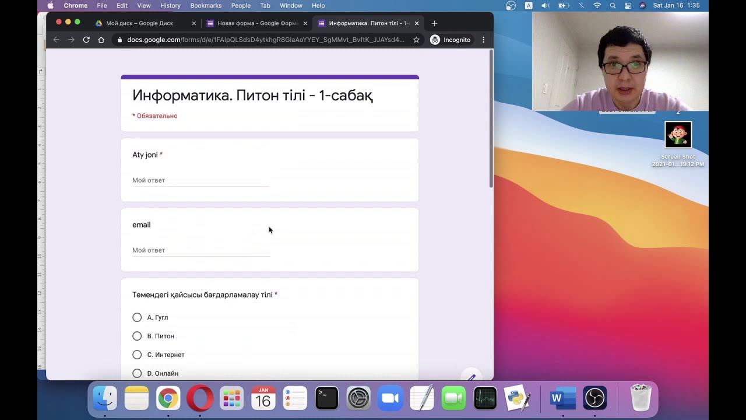746x420 pixels.
Task: Click the Incognito profile button
Action: pos(451,40)
